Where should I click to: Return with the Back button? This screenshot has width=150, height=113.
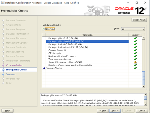(x=103, y=111)
